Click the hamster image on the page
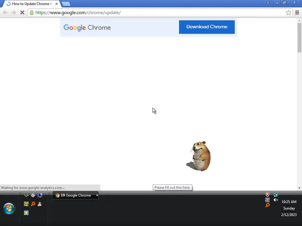Viewport: 302px width, 226px height. pos(199,156)
